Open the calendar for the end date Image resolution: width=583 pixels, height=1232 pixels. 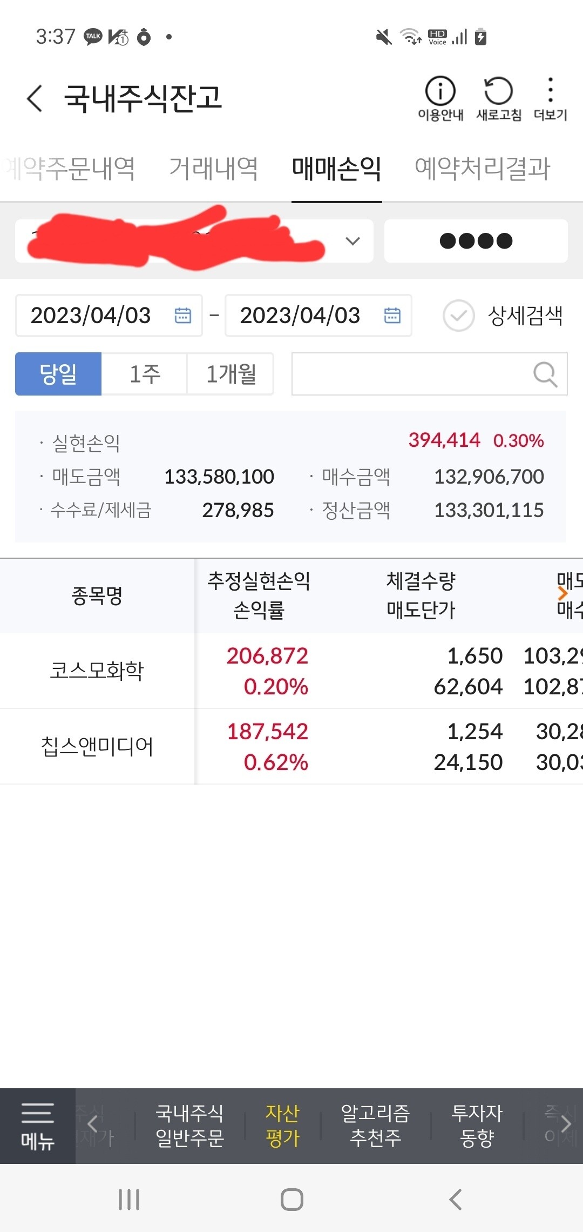[x=392, y=315]
